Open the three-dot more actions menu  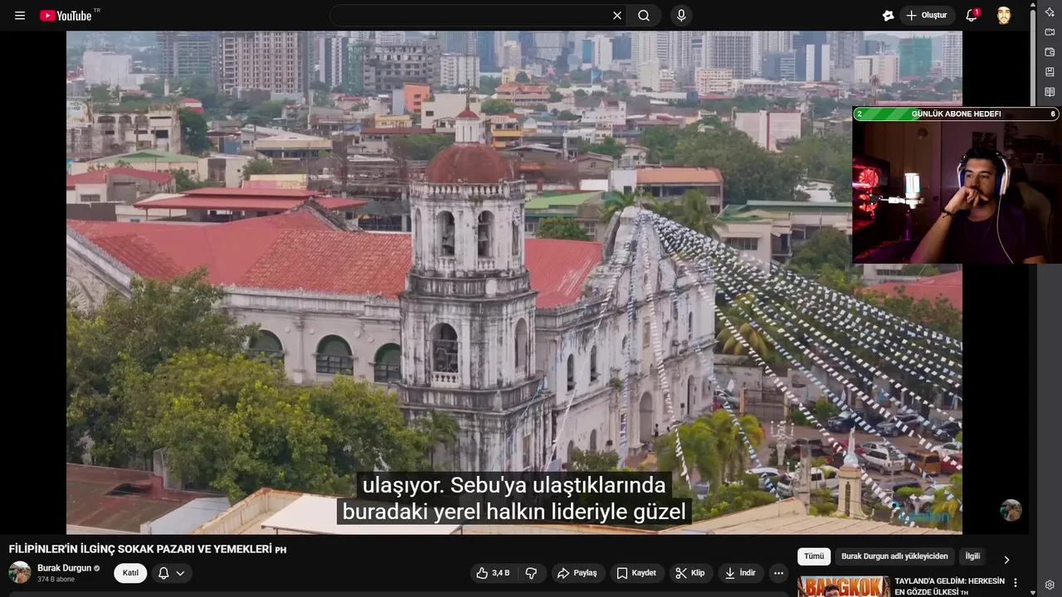coord(778,573)
